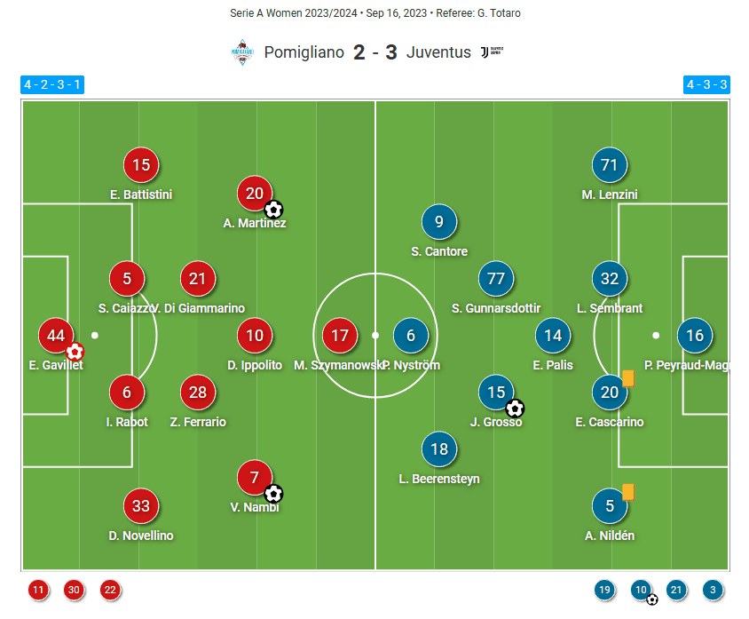Image resolution: width=749 pixels, height=619 pixels.
Task: Select S. Gunnarsdottir's number 77 marker
Action: click(496, 279)
